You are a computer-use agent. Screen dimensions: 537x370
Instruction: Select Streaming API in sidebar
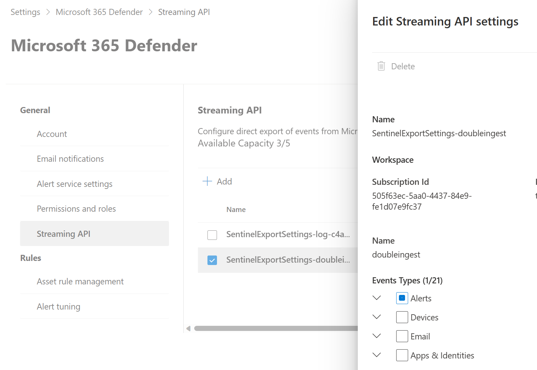(95, 233)
